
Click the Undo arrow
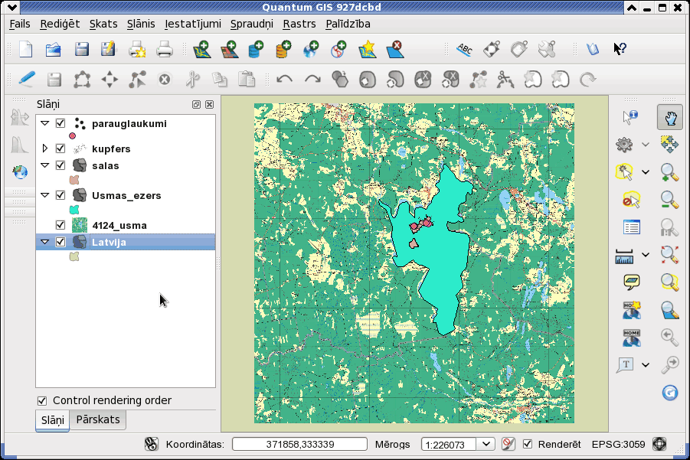tap(284, 80)
